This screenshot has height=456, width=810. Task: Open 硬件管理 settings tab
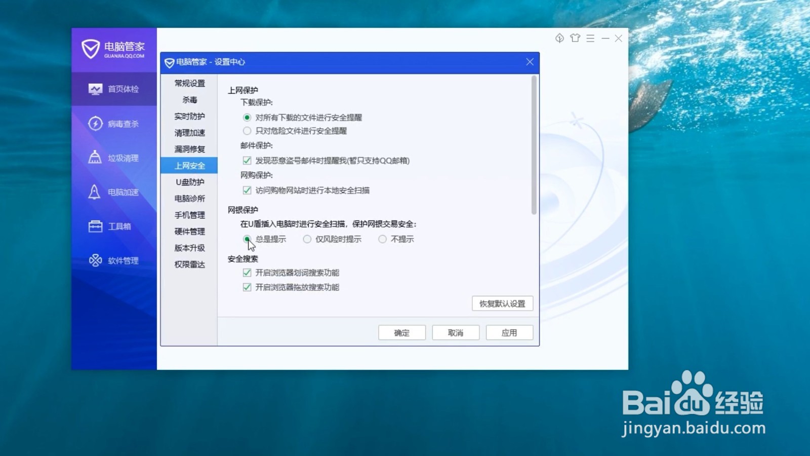(x=189, y=232)
